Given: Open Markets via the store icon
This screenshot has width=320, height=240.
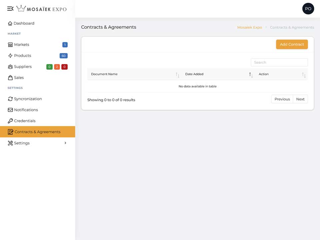Looking at the screenshot, I should tap(10, 45).
